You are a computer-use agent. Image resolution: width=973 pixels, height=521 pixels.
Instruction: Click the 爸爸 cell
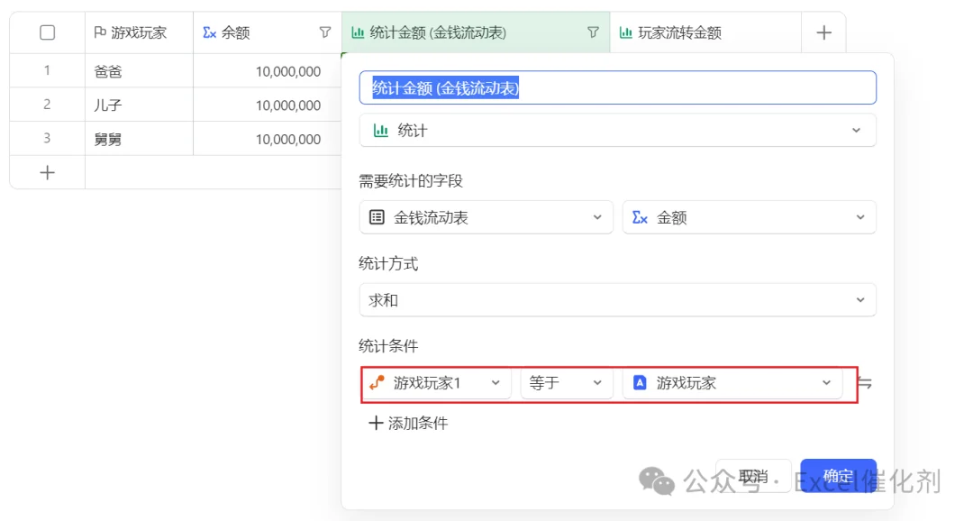coord(139,71)
